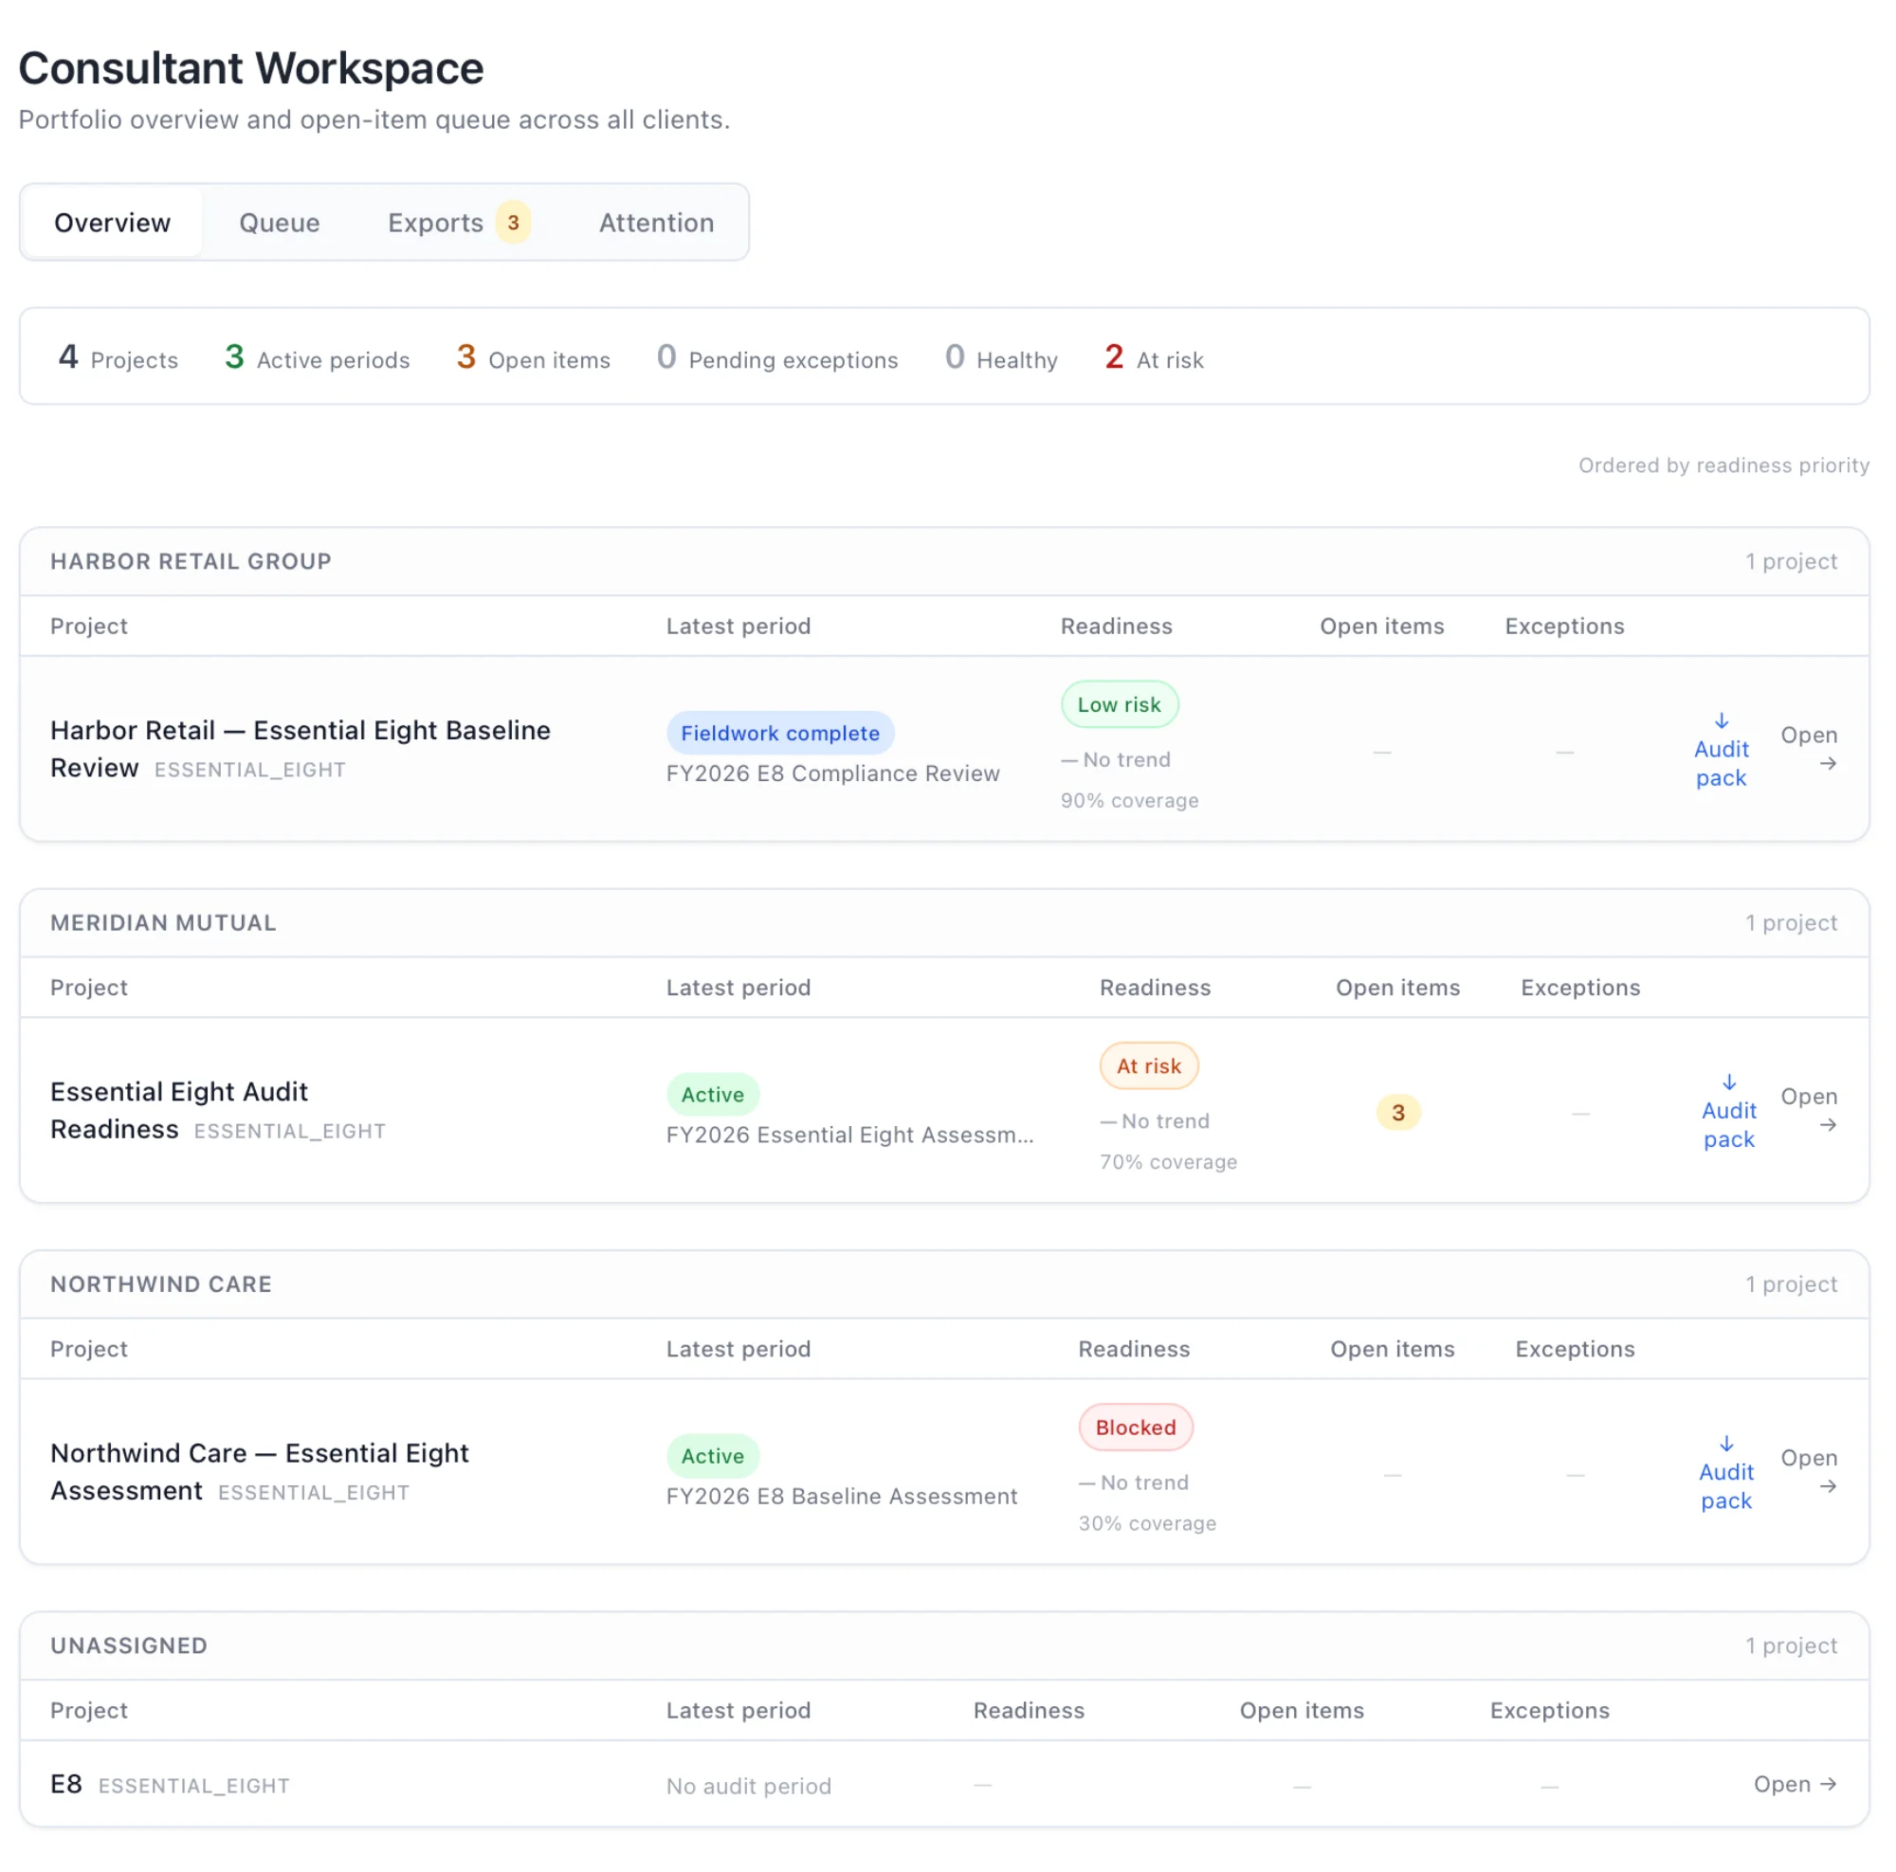Click Latest period header in Unassigned table
Screen dimensions: 1896x1872
point(738,1709)
